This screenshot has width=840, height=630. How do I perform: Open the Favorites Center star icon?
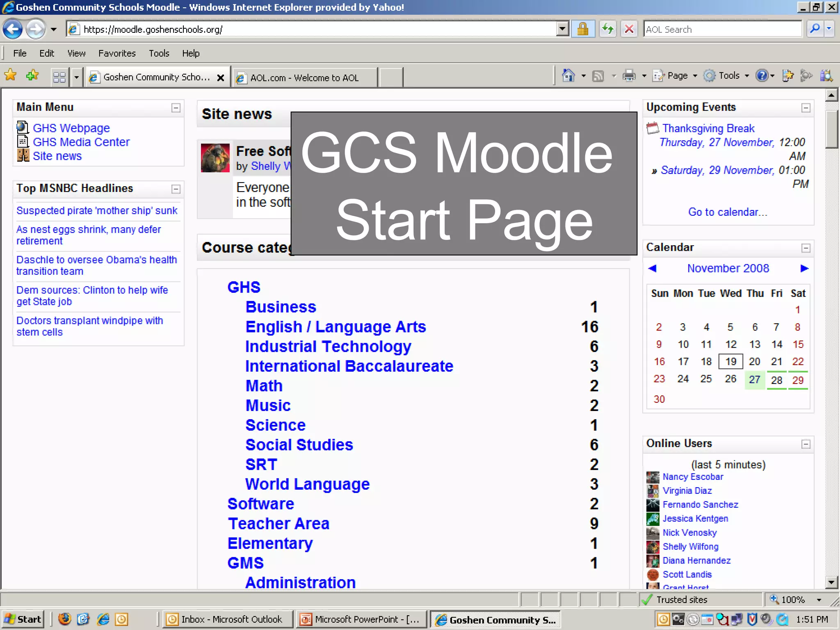pyautogui.click(x=10, y=75)
